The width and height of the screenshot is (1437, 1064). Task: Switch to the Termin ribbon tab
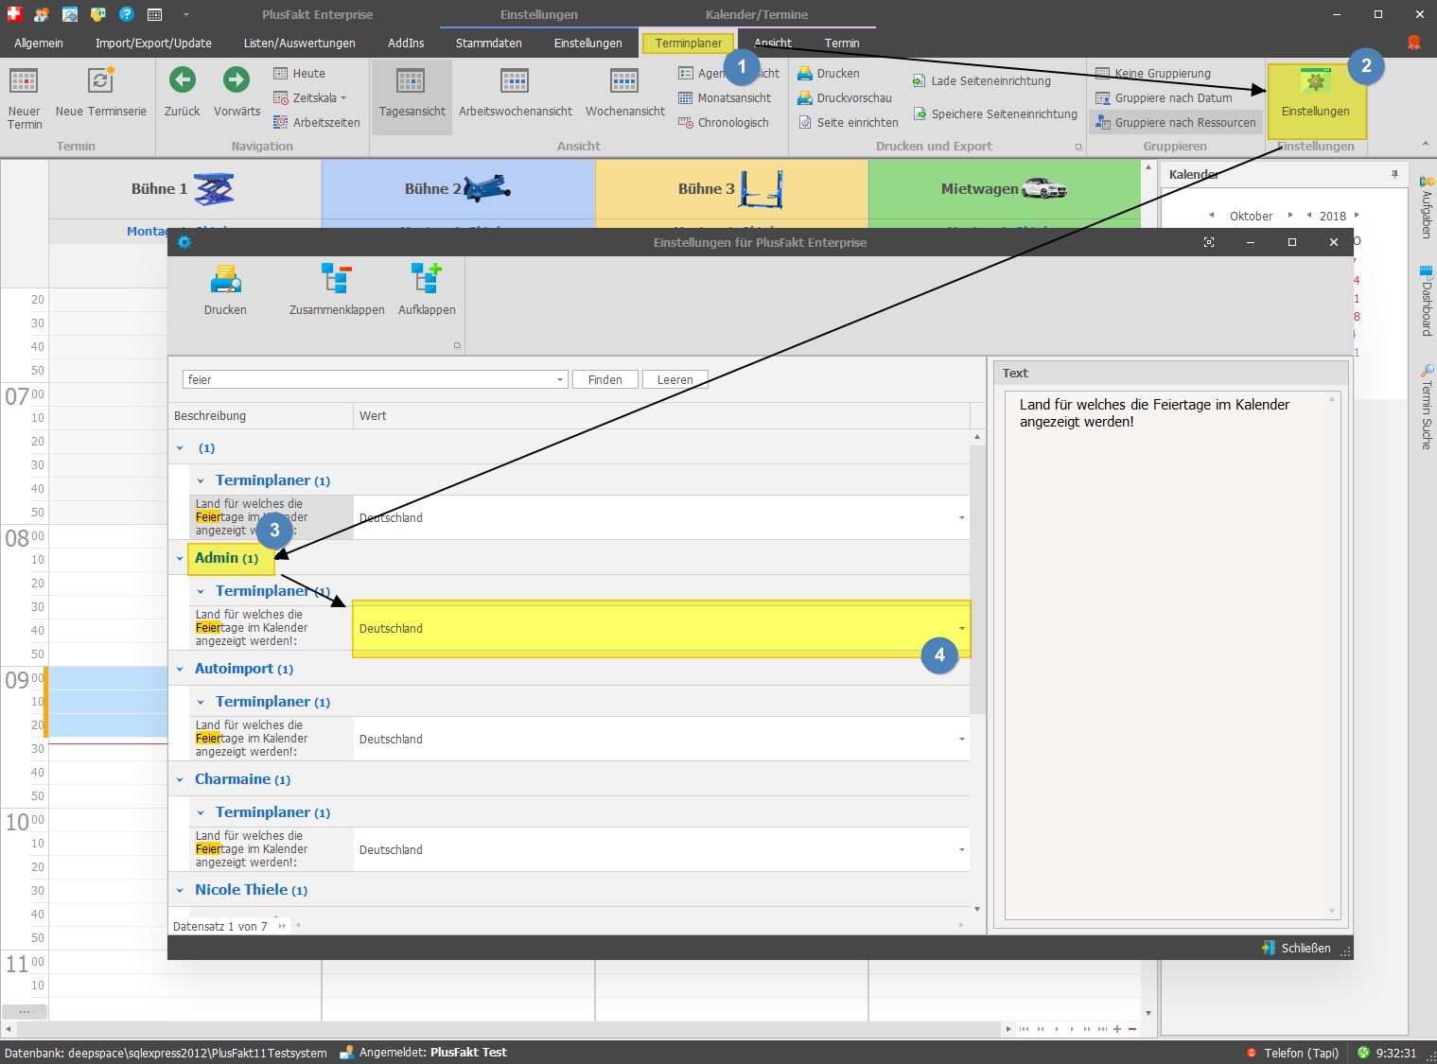(842, 43)
